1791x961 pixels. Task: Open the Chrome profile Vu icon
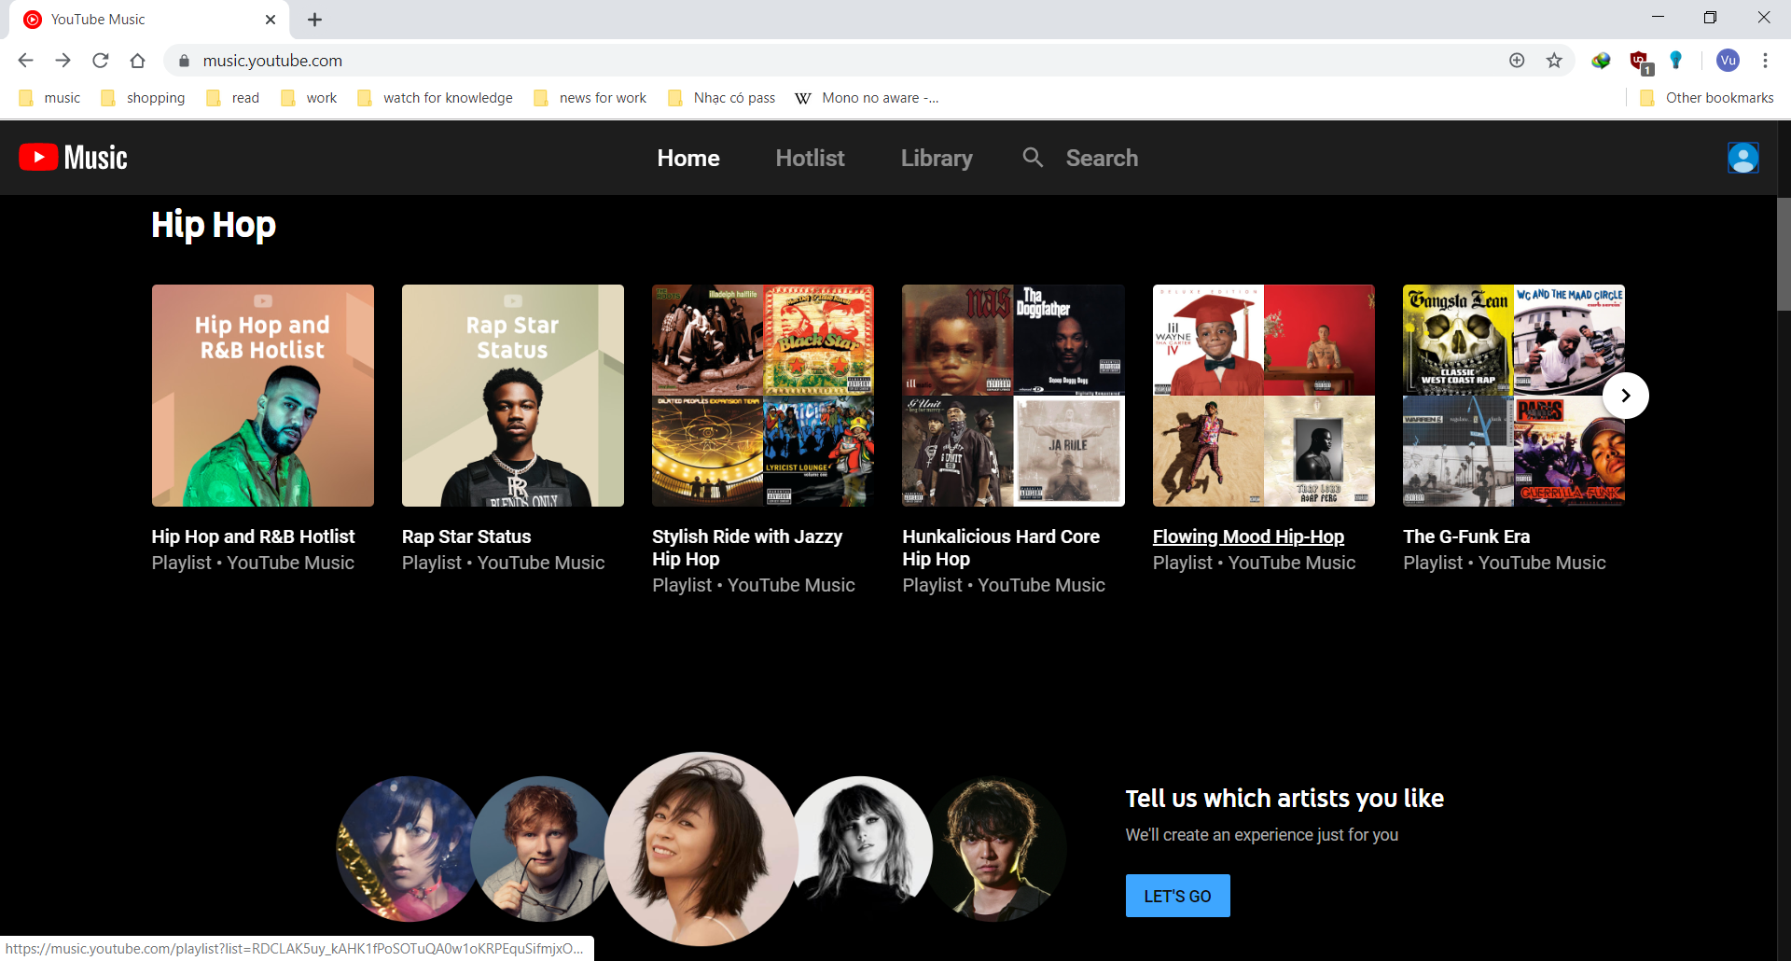point(1728,61)
